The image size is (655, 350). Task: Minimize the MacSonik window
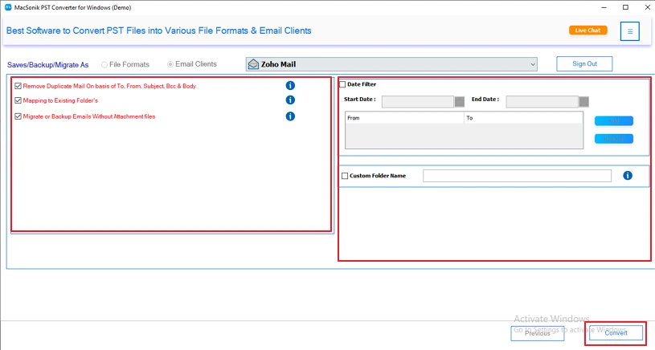tap(604, 7)
